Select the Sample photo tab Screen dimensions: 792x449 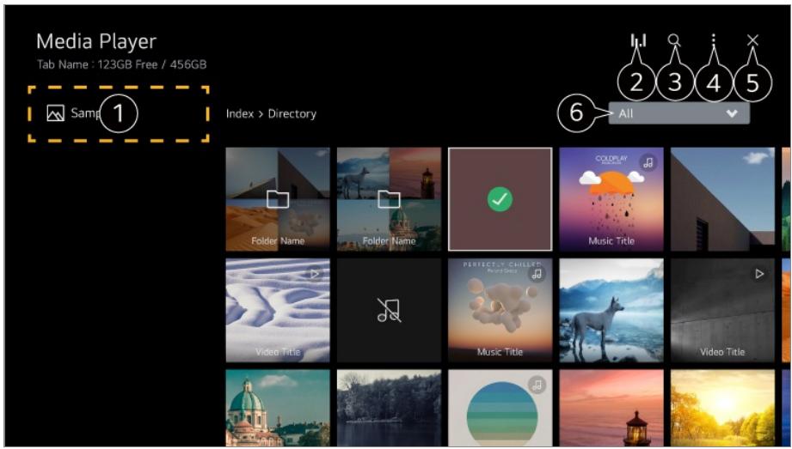(119, 113)
